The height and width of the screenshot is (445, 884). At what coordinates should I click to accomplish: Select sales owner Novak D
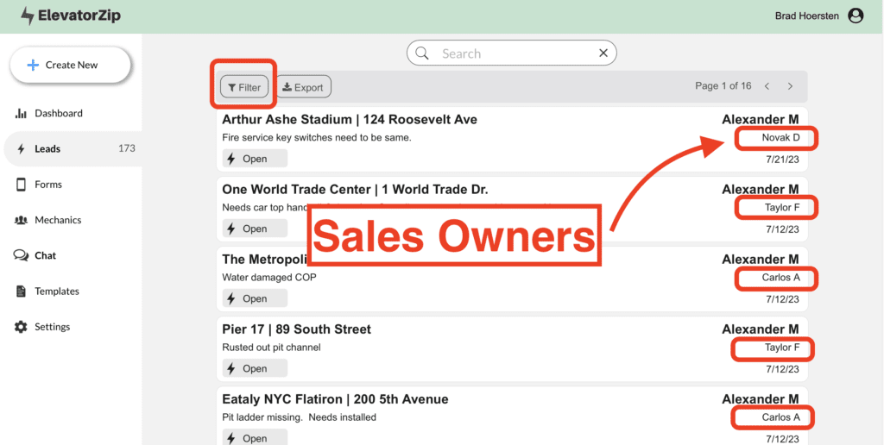pyautogui.click(x=780, y=137)
